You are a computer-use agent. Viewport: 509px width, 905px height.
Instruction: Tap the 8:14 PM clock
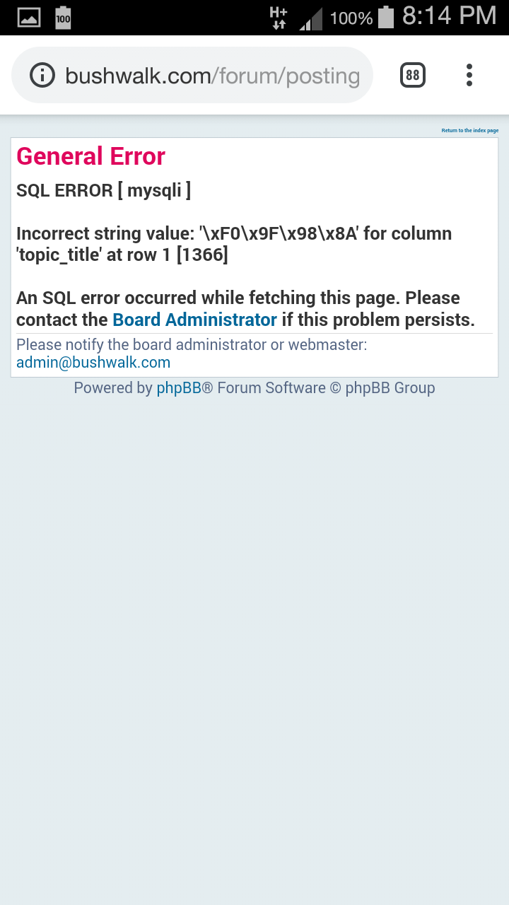click(x=450, y=16)
